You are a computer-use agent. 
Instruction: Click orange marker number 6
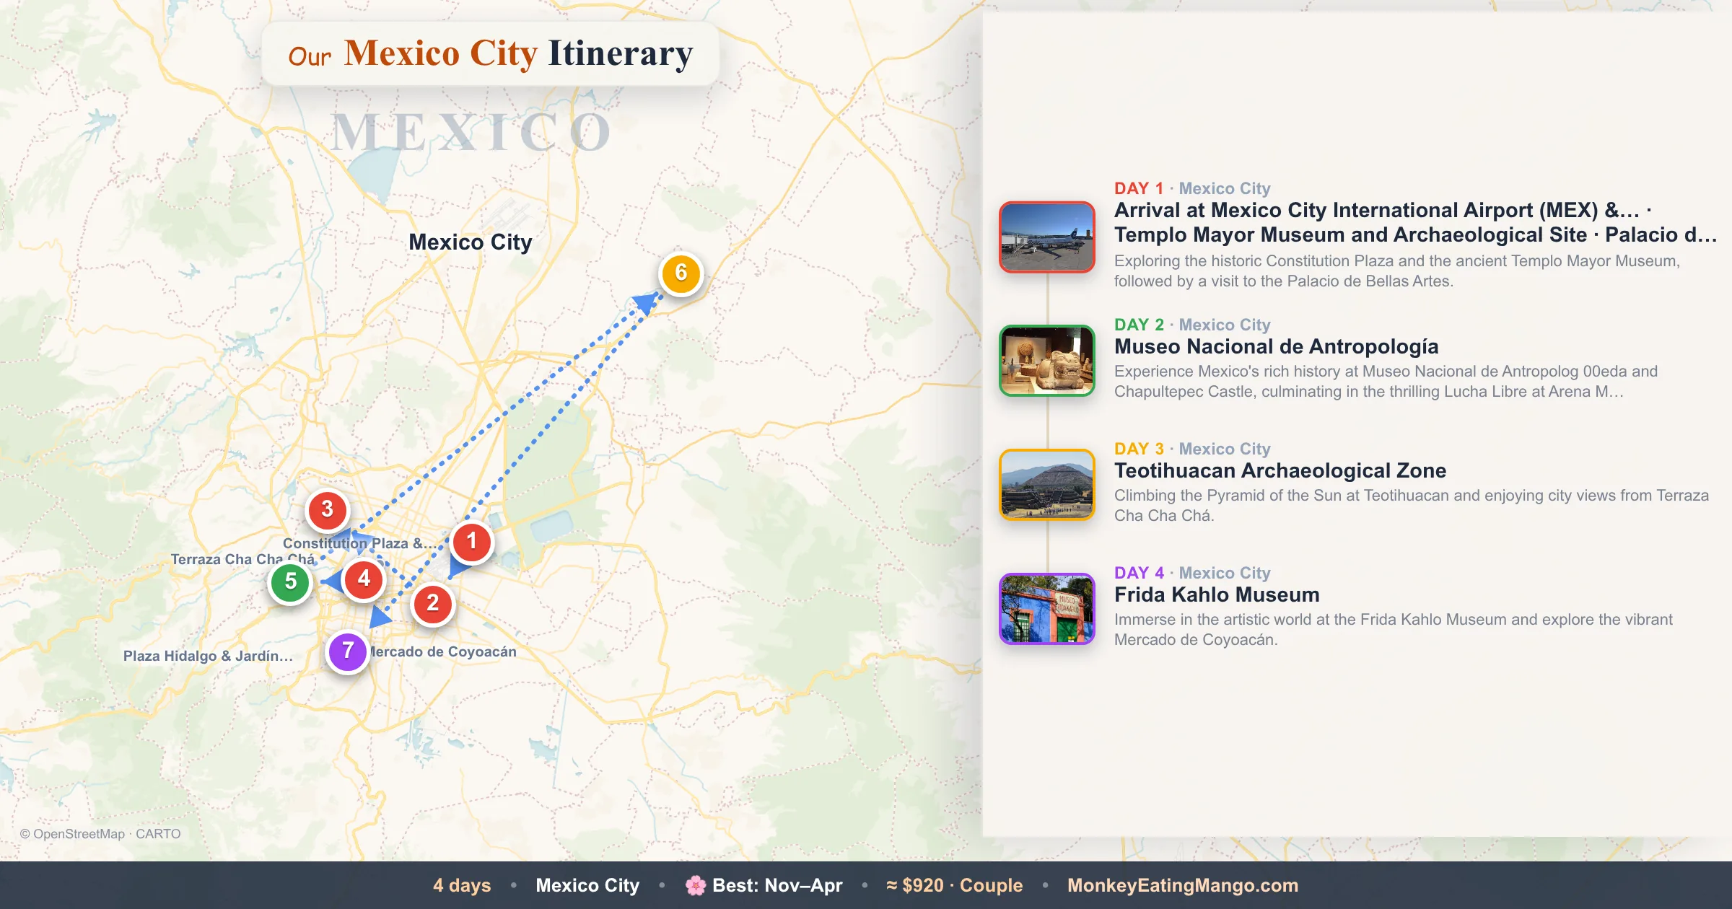click(681, 273)
